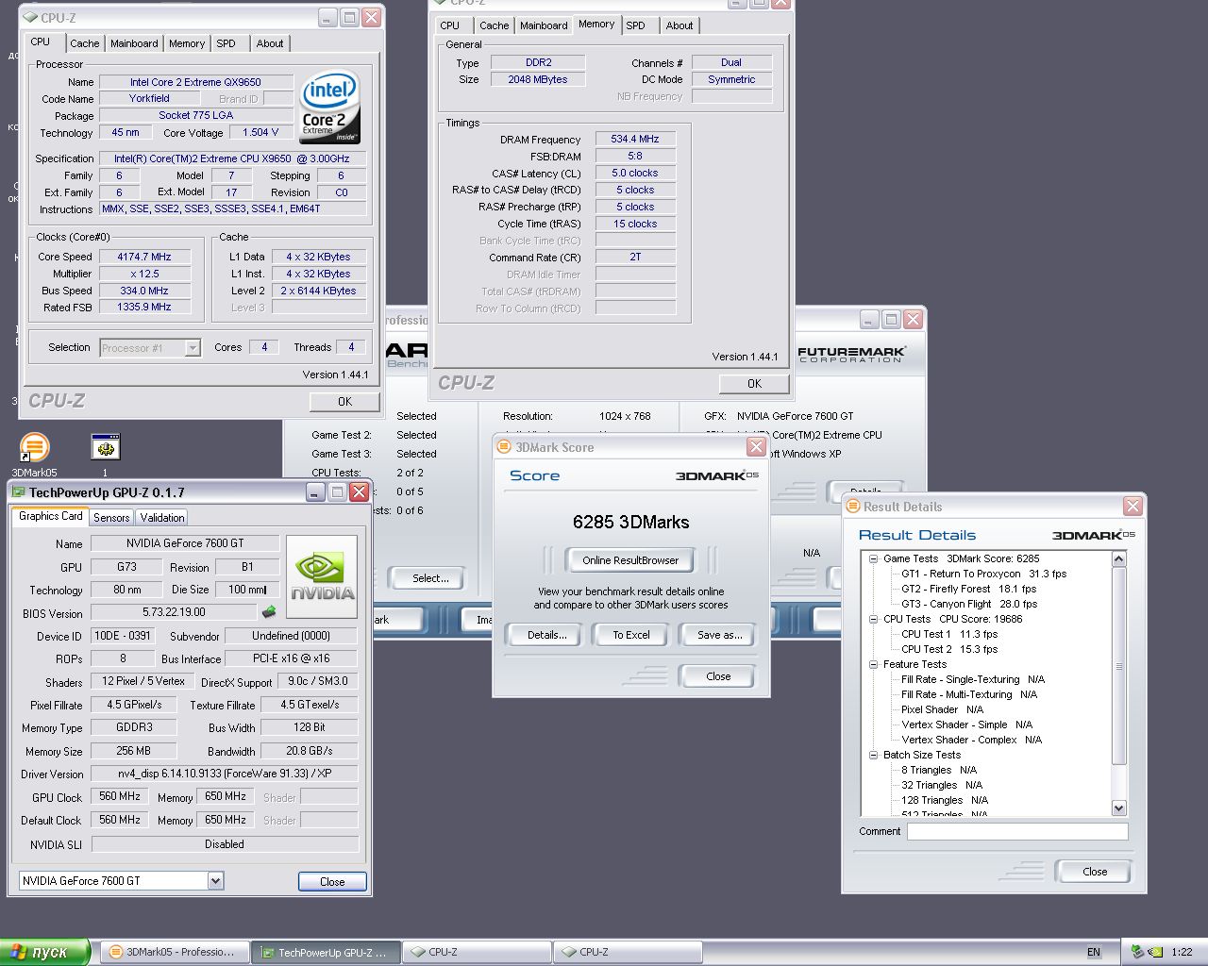Click in the Comment input field
The width and height of the screenshot is (1208, 966).
click(1017, 831)
